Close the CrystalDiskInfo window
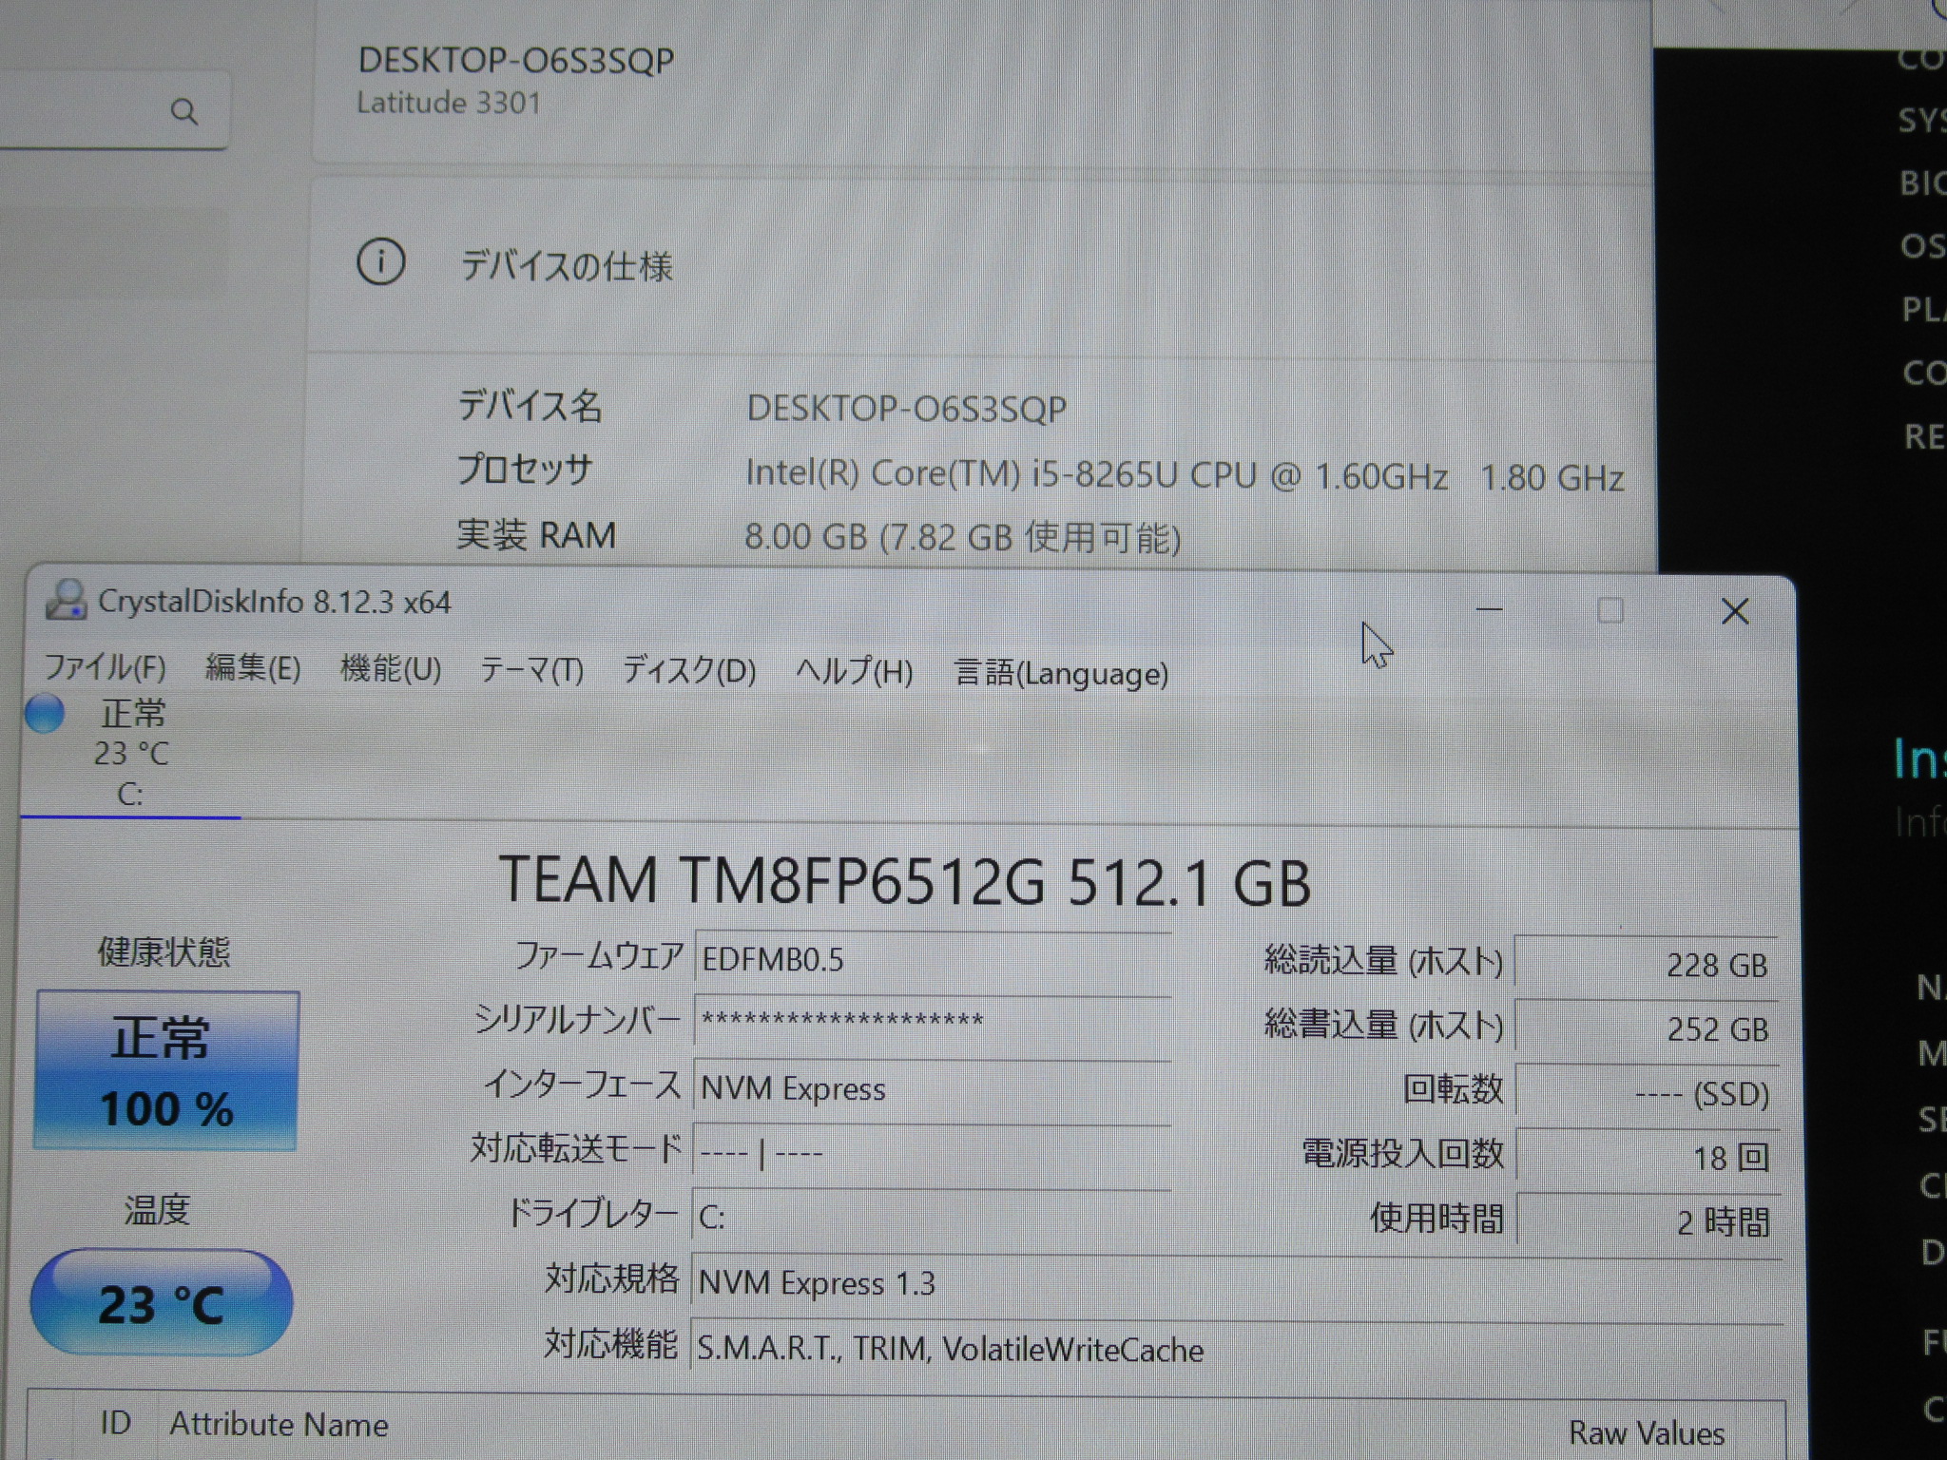 [x=1735, y=611]
